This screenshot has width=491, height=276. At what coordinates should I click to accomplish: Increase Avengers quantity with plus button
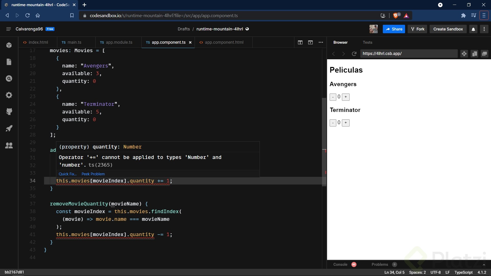click(345, 97)
